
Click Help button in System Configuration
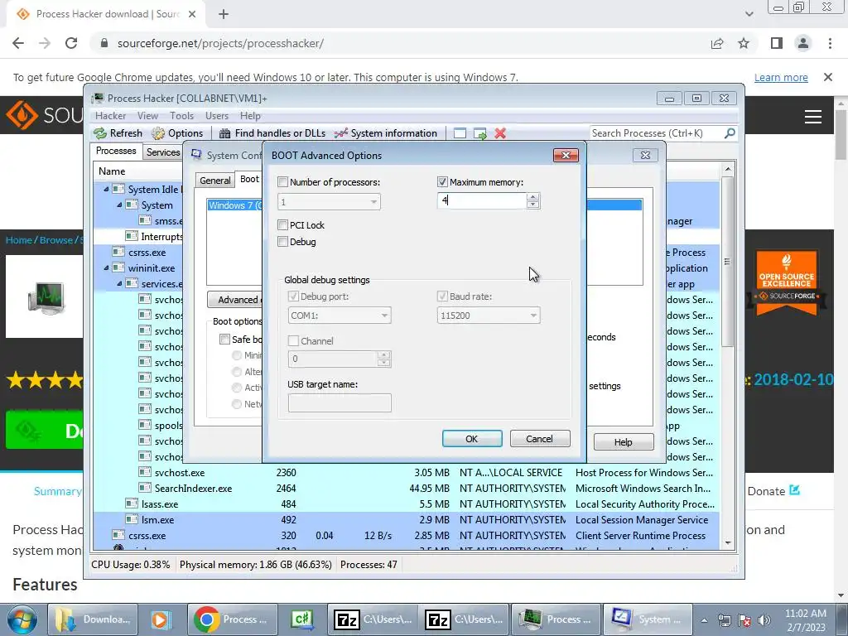pos(623,442)
